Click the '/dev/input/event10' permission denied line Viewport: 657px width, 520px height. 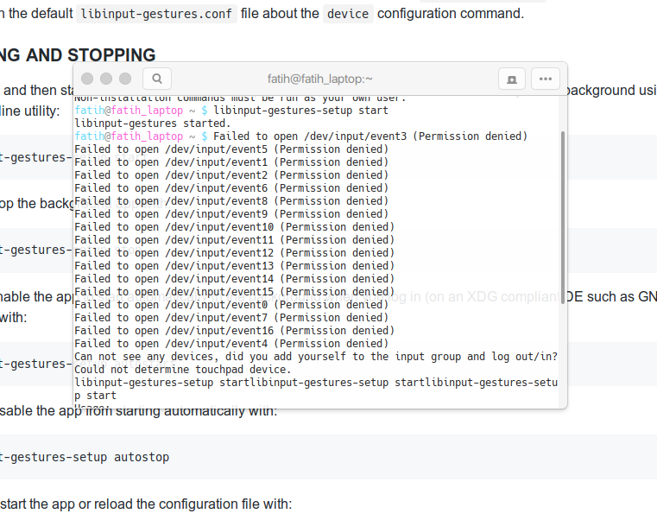(234, 227)
